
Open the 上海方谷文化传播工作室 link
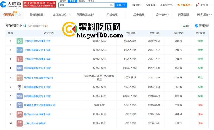[37, 59]
